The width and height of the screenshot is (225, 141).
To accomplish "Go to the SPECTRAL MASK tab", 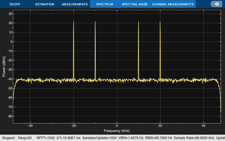I will click(x=135, y=4).
